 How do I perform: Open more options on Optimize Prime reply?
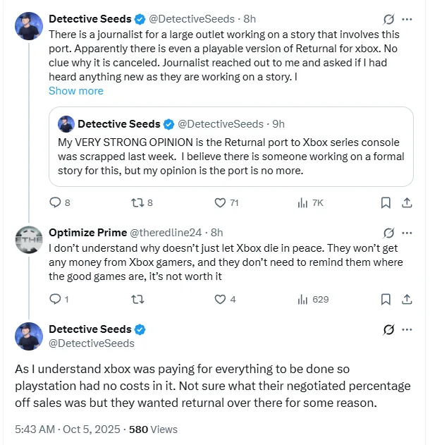click(407, 232)
